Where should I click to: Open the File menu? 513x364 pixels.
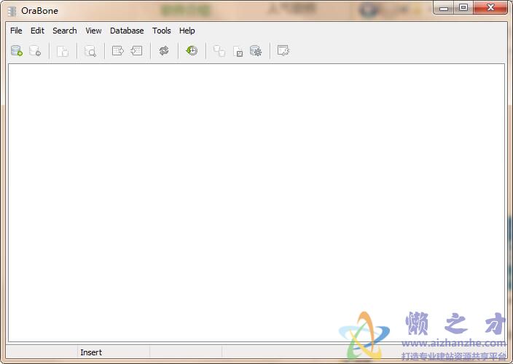16,31
